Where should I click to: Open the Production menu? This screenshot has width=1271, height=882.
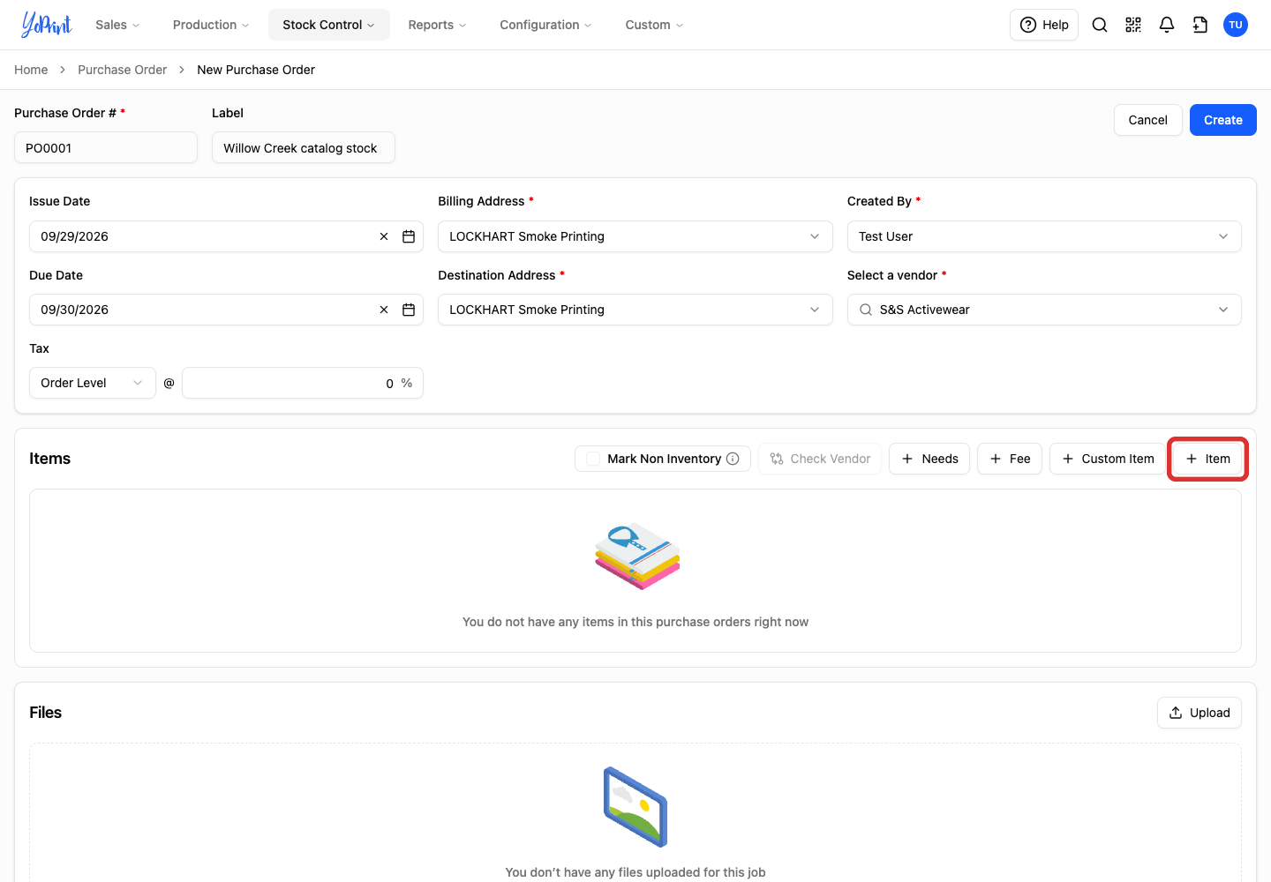click(211, 25)
